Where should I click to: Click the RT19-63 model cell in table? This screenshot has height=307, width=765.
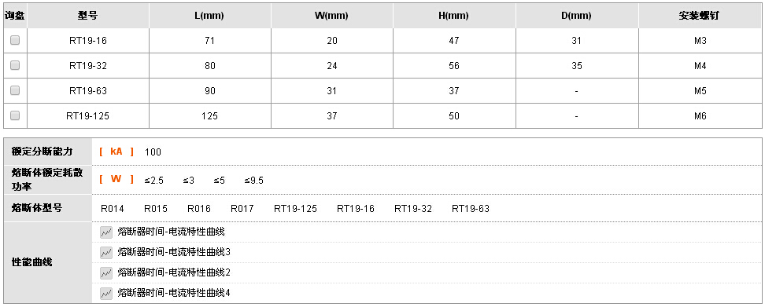[88, 91]
